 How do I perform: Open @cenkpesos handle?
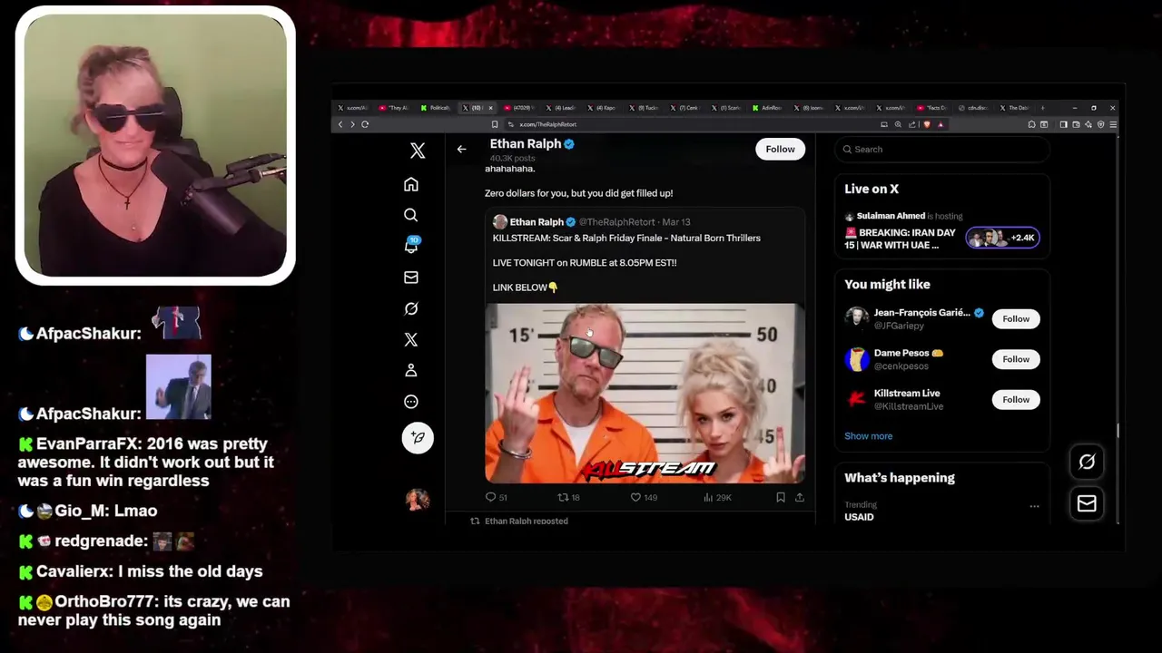(901, 365)
